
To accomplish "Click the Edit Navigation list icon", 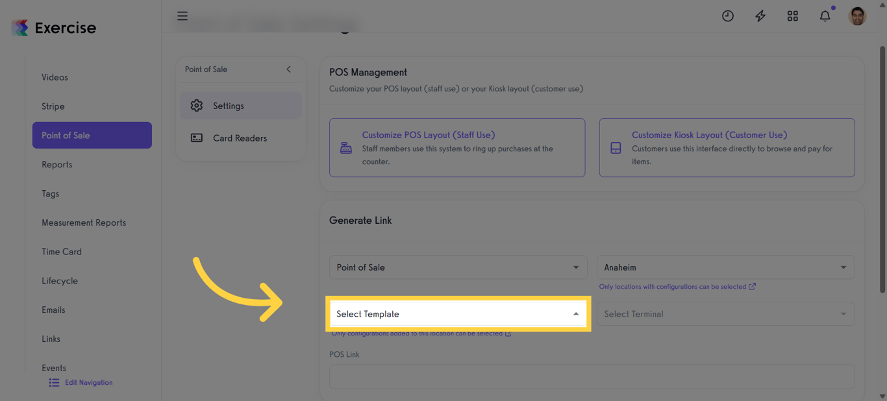I will pos(54,382).
